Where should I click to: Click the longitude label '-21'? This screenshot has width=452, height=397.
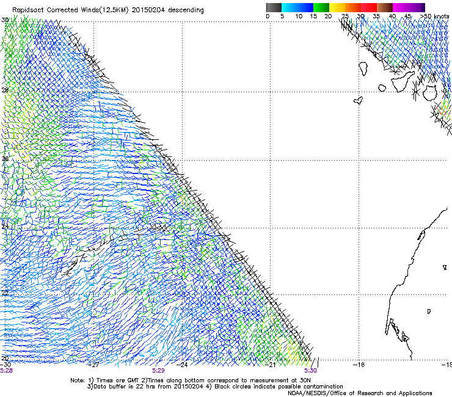tap(271, 365)
